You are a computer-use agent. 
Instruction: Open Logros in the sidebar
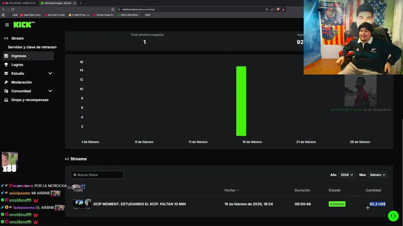point(28,65)
